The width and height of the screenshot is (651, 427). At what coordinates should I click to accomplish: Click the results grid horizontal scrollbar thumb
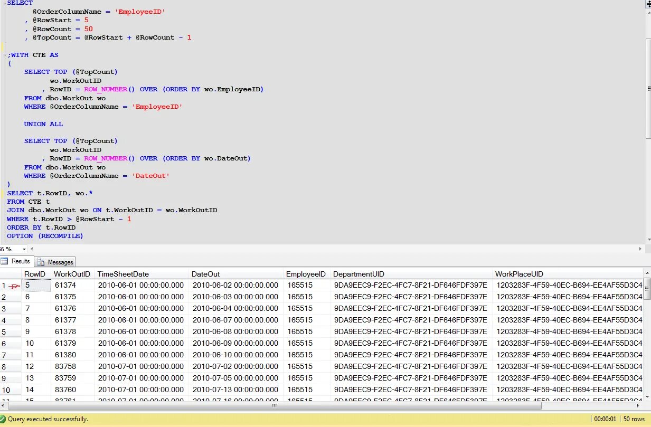[275, 406]
